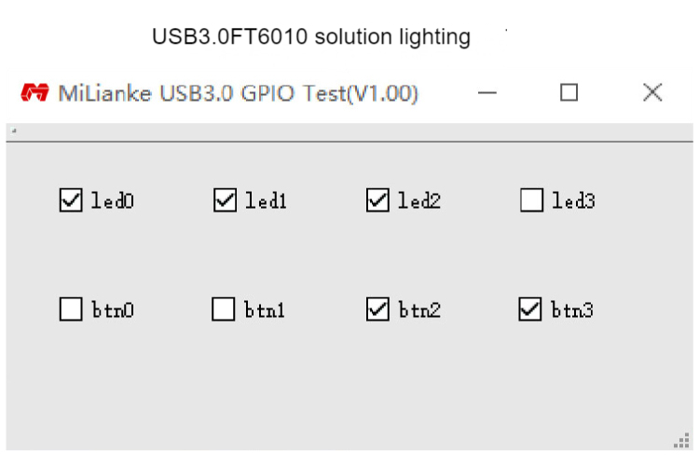Check the btn1 checkbox box
This screenshot has height=466, width=699.
[224, 309]
